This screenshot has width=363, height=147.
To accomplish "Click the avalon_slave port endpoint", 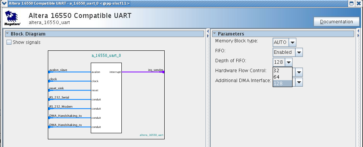I will pos(49,72).
